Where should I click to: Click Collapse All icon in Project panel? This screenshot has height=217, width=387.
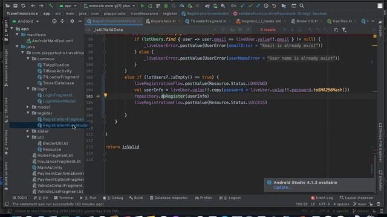pos(62,22)
